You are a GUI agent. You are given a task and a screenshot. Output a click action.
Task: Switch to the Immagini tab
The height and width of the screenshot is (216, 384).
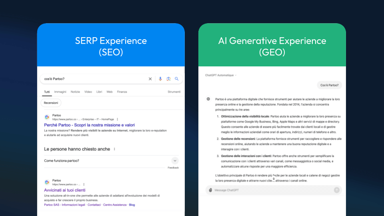pyautogui.click(x=60, y=92)
